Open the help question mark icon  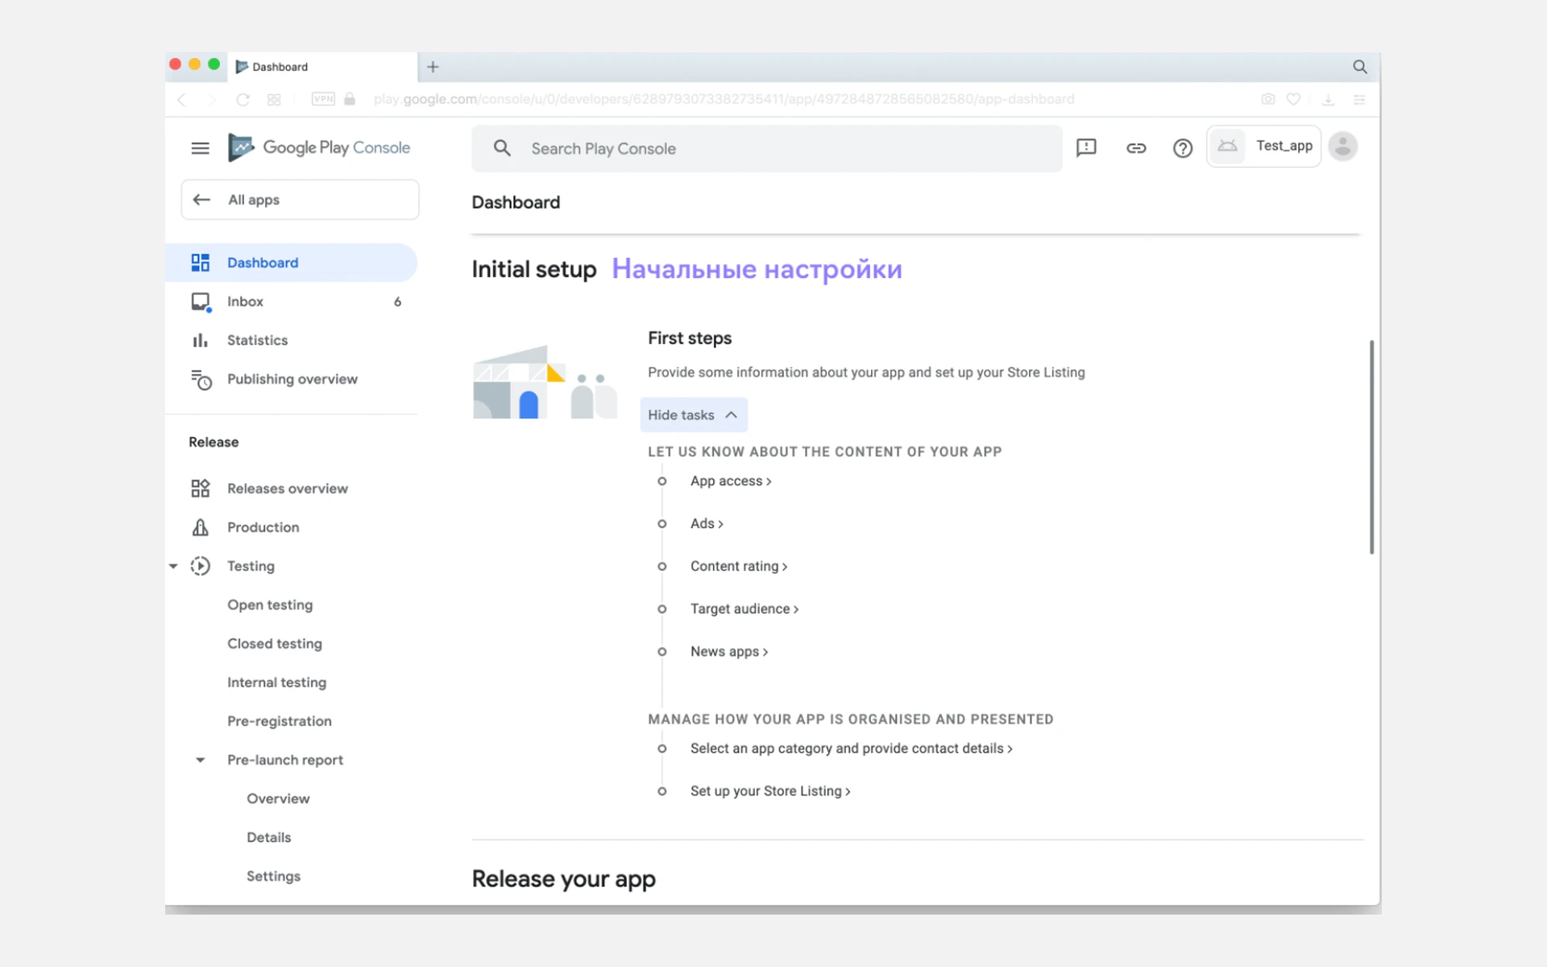pos(1182,148)
